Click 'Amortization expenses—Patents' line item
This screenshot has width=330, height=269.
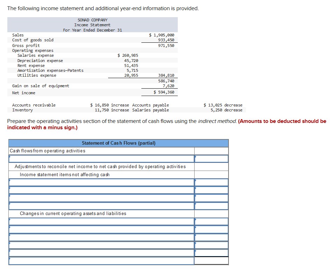tap(50, 70)
